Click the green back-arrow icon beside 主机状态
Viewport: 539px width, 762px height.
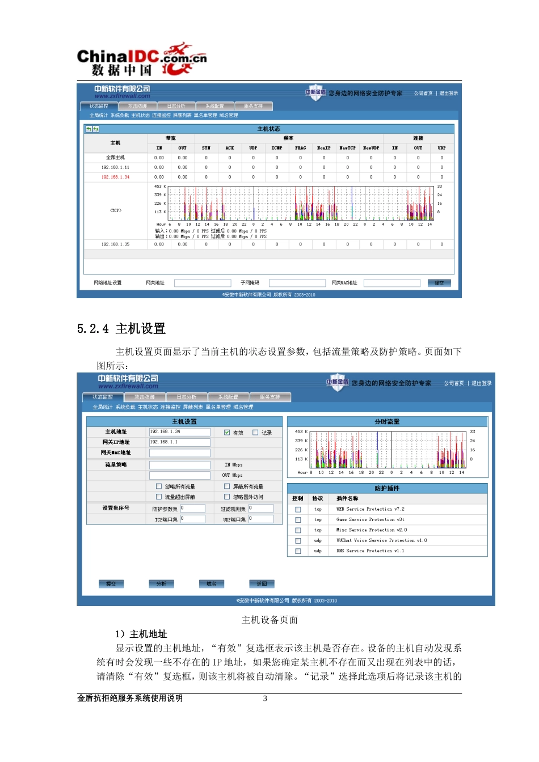pyautogui.click(x=89, y=129)
